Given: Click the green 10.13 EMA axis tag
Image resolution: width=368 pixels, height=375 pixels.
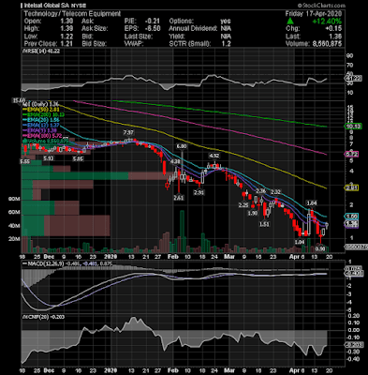Looking at the screenshot, I should [x=353, y=127].
